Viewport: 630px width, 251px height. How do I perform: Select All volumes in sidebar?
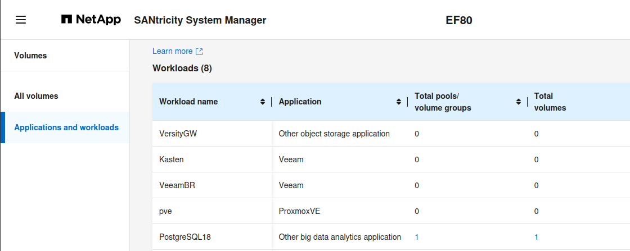click(36, 96)
